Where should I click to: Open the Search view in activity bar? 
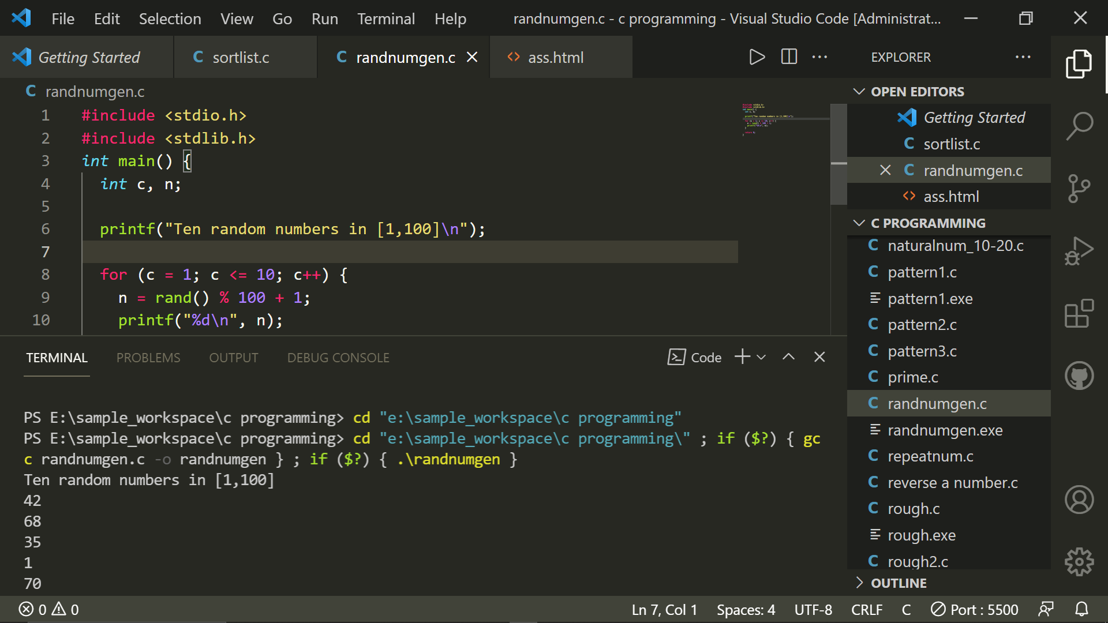point(1079,125)
